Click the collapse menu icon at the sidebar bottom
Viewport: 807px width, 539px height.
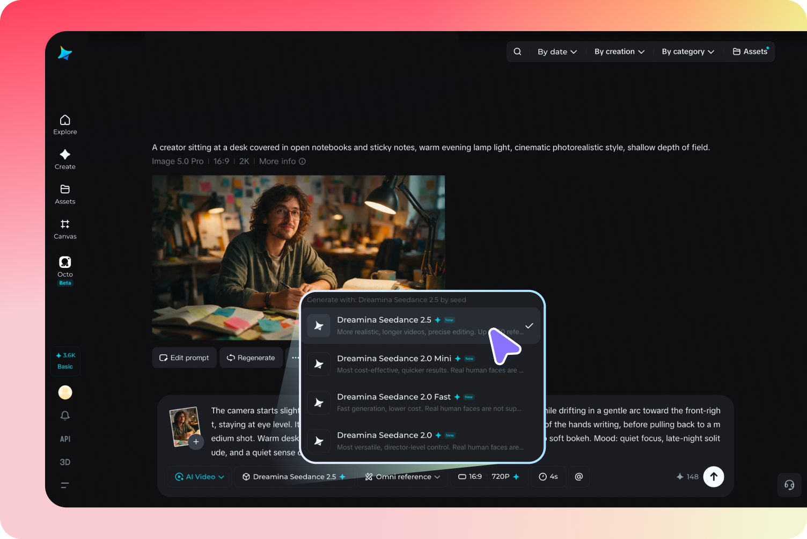pos(65,485)
